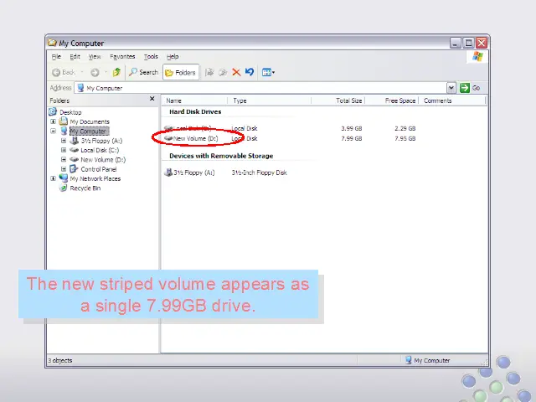
Task: Sort by the Comments column header
Action: coord(452,100)
